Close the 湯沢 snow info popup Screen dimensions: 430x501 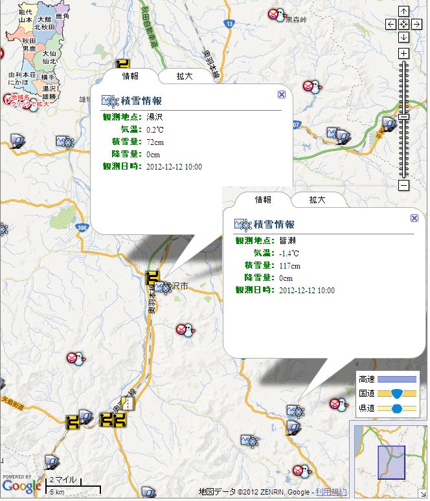tap(281, 95)
